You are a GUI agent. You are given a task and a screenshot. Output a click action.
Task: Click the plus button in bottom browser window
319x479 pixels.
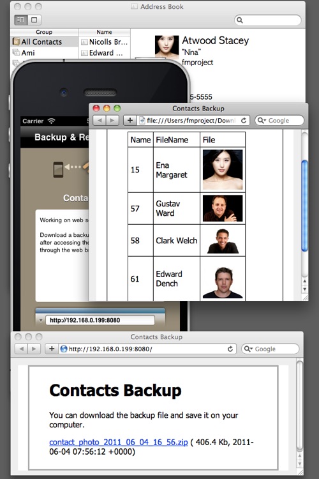[x=52, y=349]
